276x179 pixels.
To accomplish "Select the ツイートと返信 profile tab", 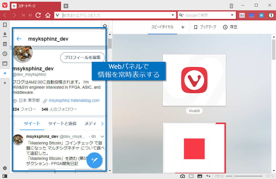I will tap(62, 124).
